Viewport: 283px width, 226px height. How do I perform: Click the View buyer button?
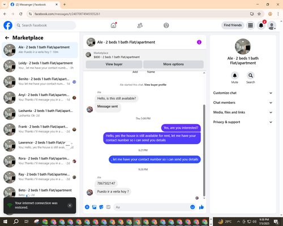114,64
